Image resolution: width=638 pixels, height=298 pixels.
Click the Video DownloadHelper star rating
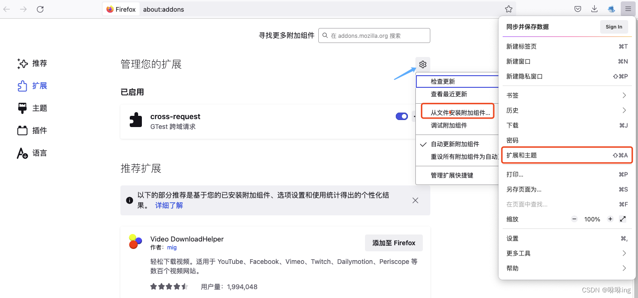pyautogui.click(x=169, y=286)
